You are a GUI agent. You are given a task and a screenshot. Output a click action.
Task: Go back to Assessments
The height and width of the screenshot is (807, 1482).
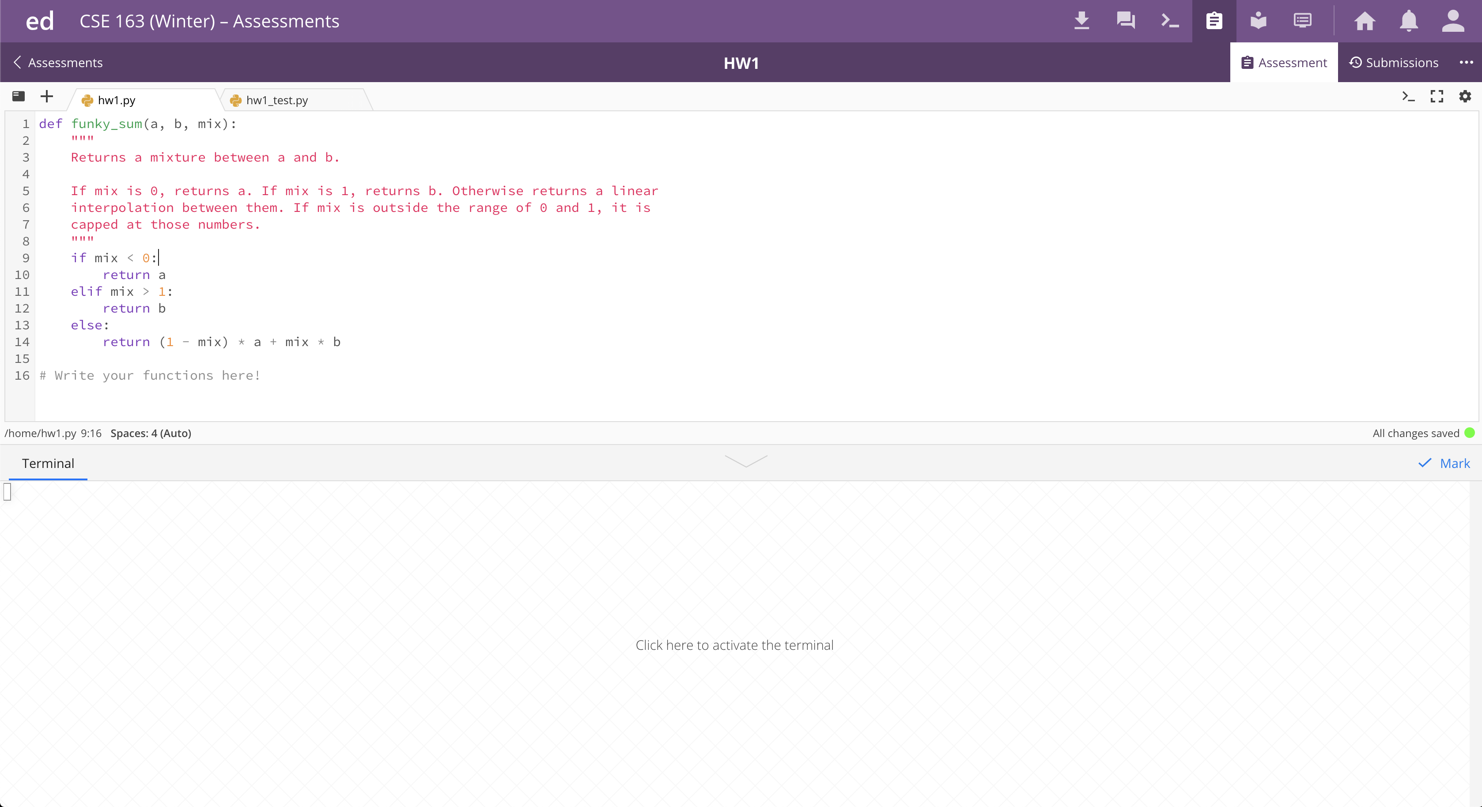point(57,62)
